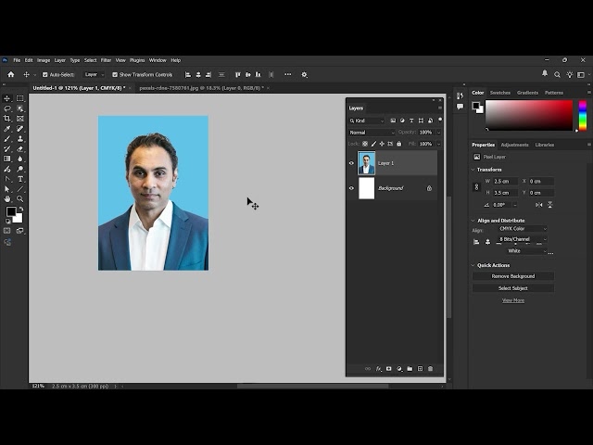Select the Object Selection tool
Screen dimensions: 593x445
pos(20,108)
